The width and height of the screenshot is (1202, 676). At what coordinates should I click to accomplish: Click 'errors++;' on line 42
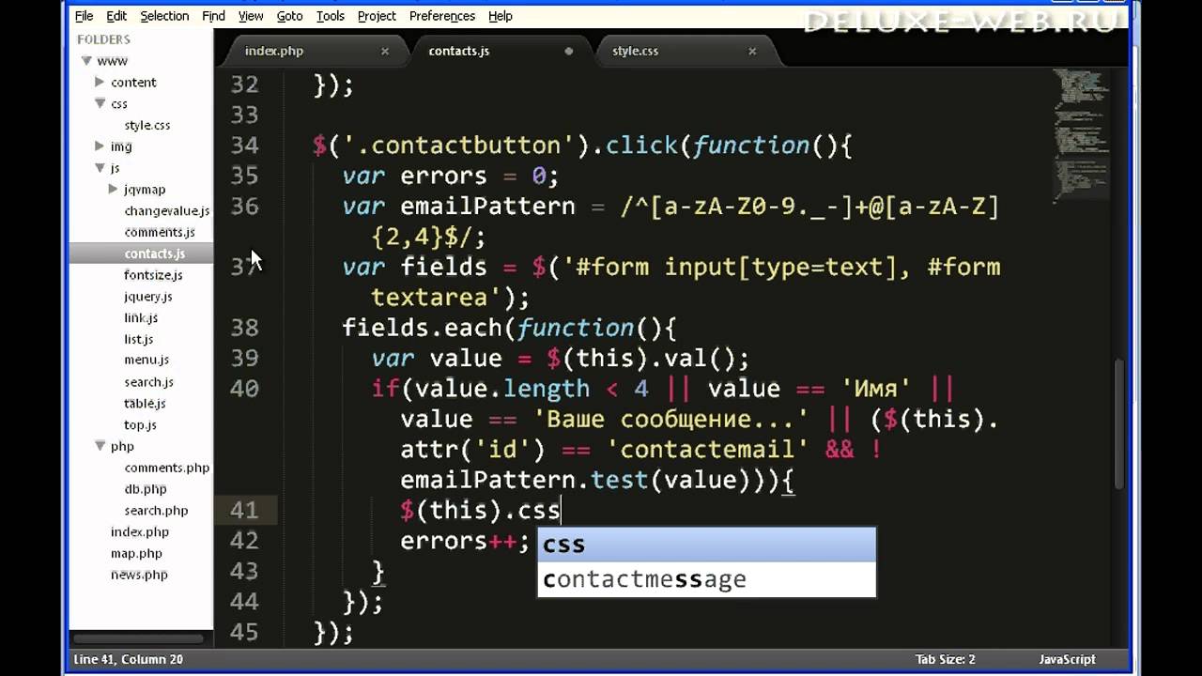[466, 541]
